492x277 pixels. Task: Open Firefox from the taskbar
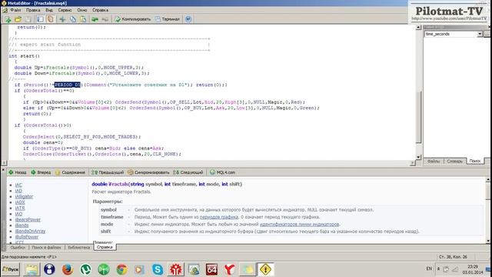(x=67, y=269)
